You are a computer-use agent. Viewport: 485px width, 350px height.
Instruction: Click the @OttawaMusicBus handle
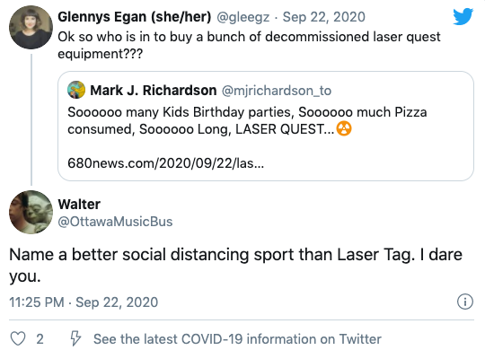tap(115, 222)
